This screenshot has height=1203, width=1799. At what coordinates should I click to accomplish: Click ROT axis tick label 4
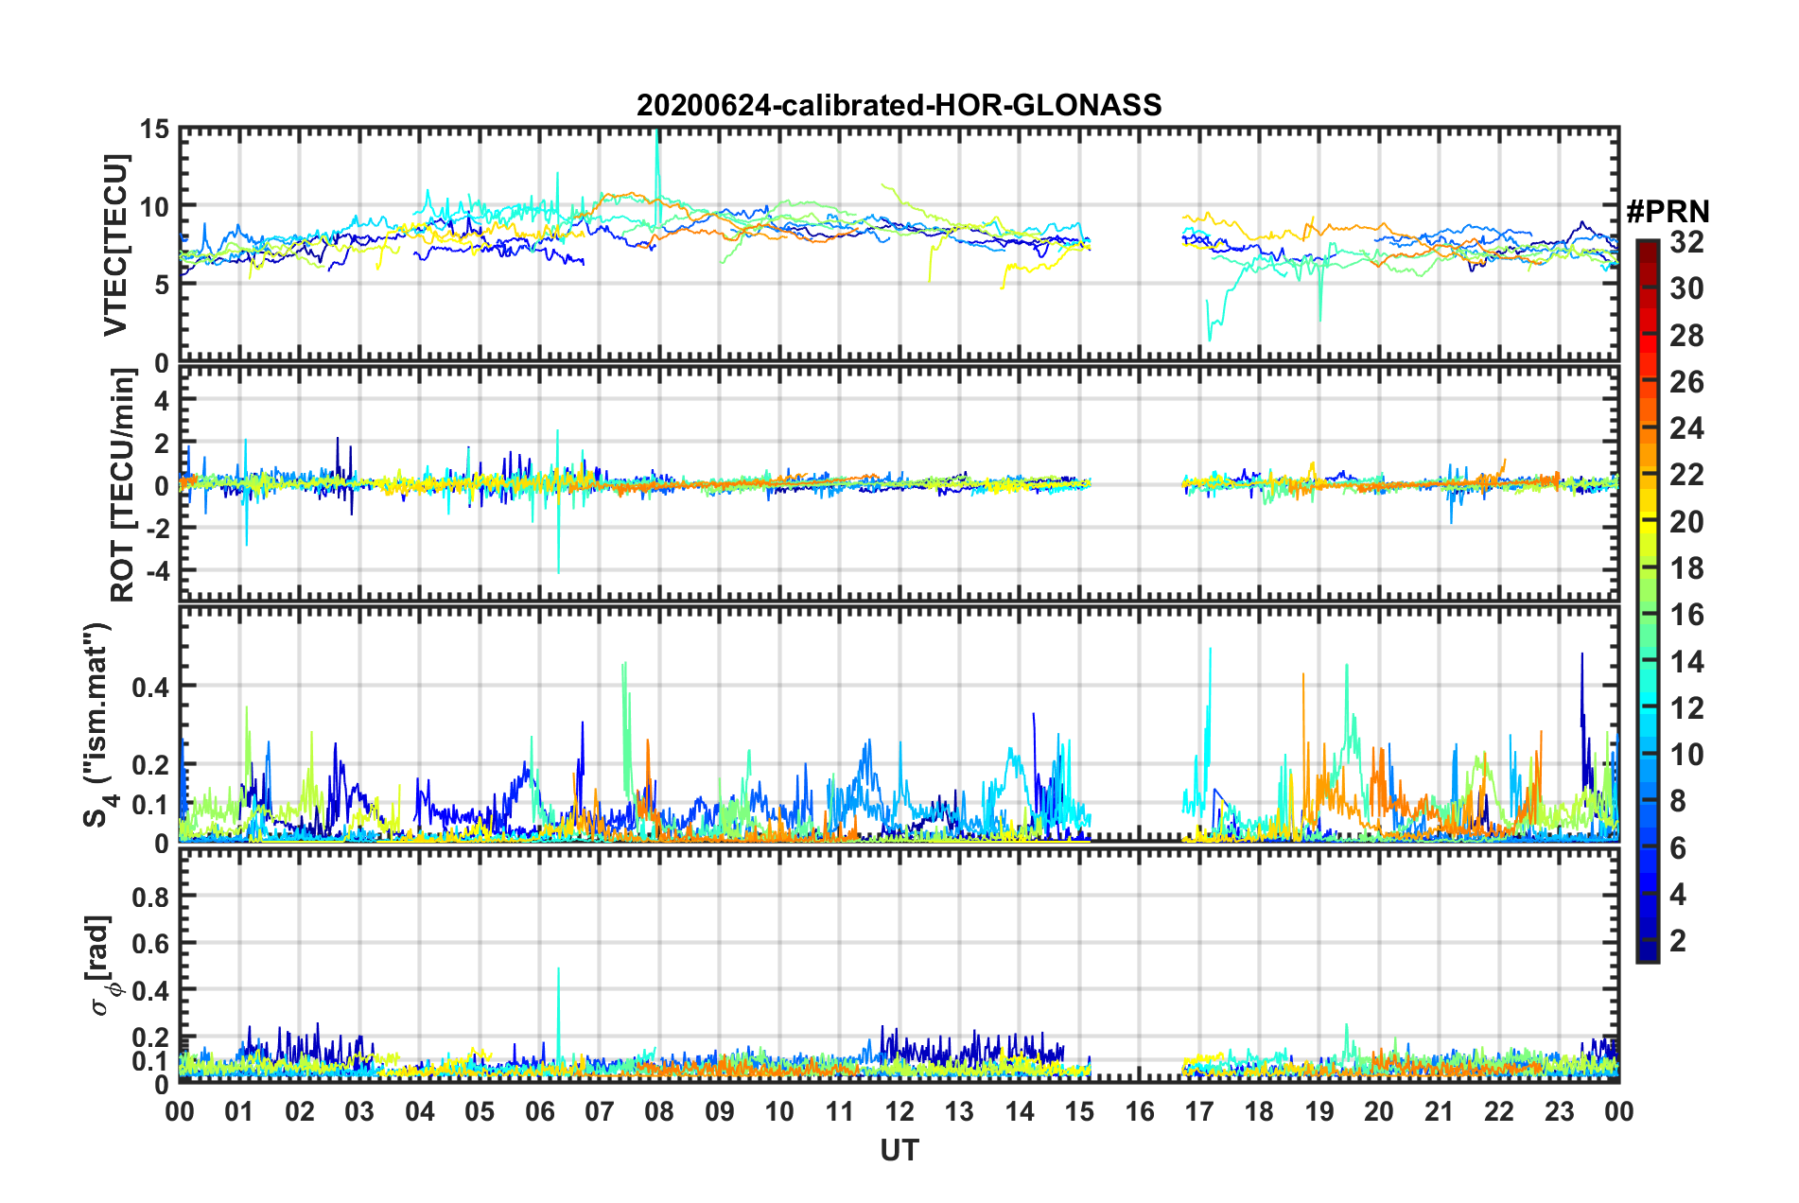[162, 400]
